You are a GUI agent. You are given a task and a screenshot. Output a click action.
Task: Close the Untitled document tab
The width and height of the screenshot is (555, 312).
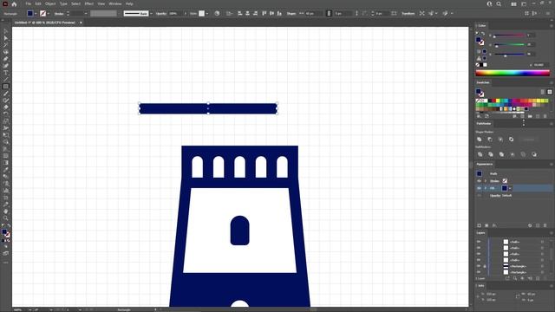[x=81, y=23]
